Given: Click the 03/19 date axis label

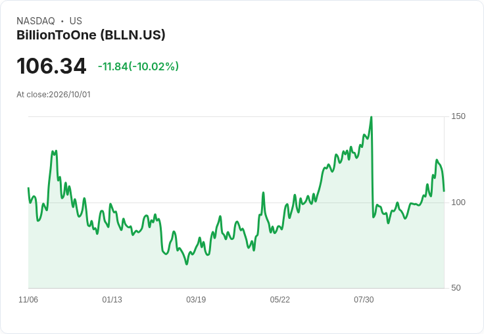Looking at the screenshot, I should click(x=196, y=300).
